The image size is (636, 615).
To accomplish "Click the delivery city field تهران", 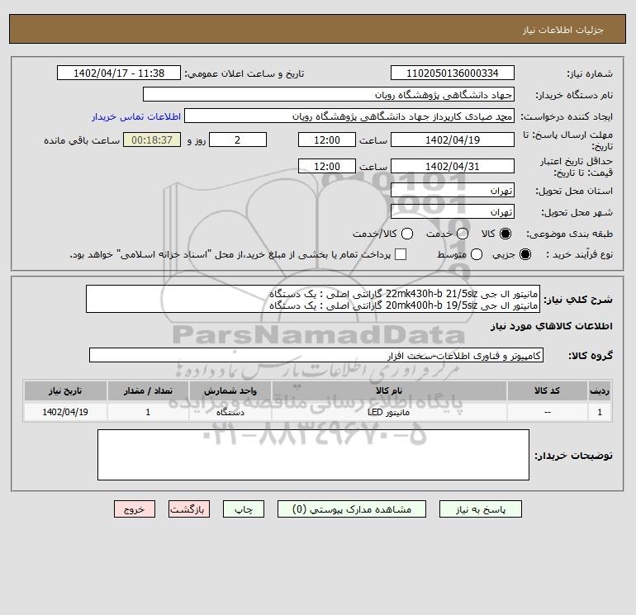I will [453, 211].
